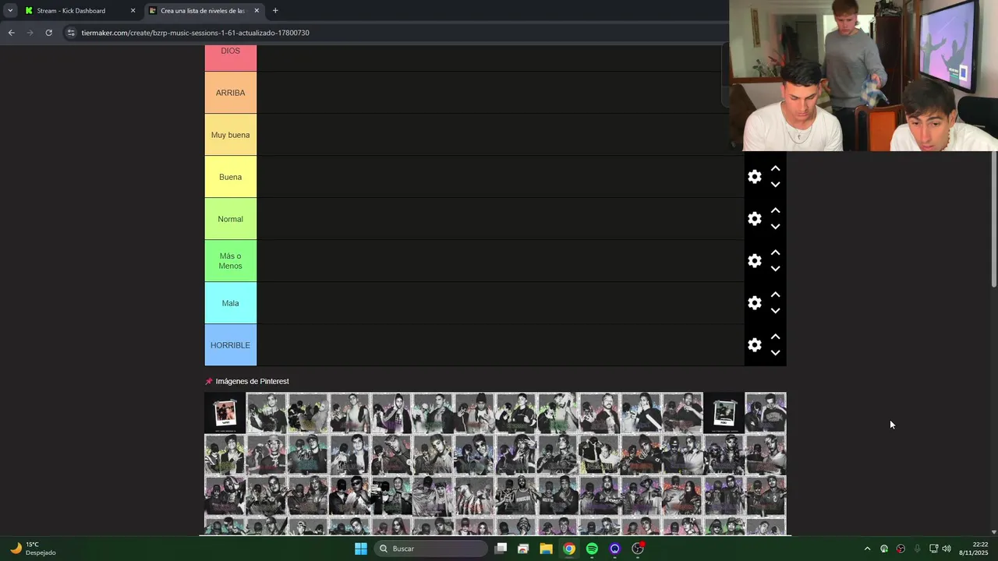The width and height of the screenshot is (998, 561).
Task: Move the HORRIBLE tier down with its arrow
Action: [776, 354]
